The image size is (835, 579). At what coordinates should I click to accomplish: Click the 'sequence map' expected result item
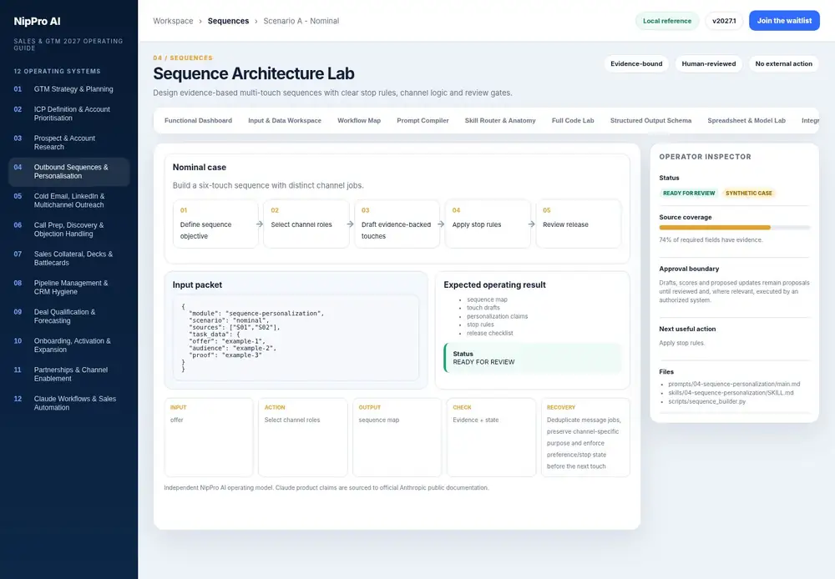[488, 300]
